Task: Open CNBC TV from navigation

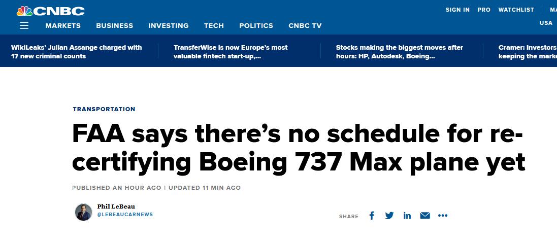Action: [x=305, y=25]
